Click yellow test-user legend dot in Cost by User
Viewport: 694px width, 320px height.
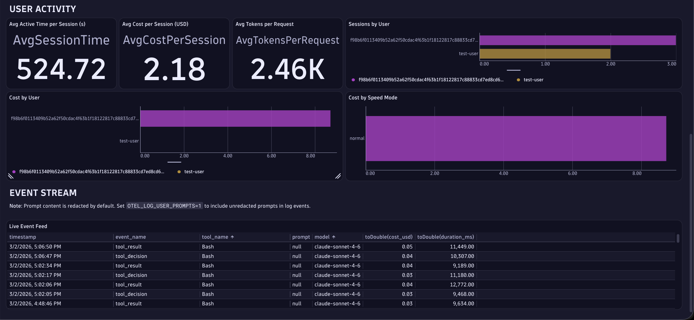tap(179, 172)
